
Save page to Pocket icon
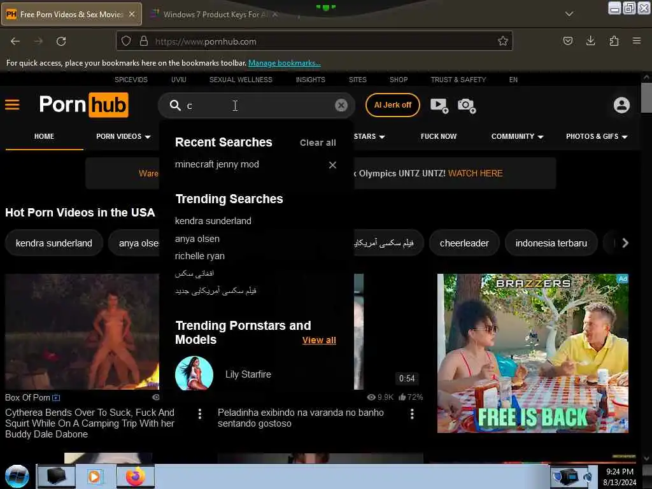567,41
